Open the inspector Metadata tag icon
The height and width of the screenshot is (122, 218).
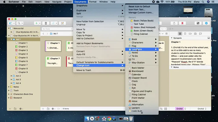pyautogui.click(x=190, y=34)
